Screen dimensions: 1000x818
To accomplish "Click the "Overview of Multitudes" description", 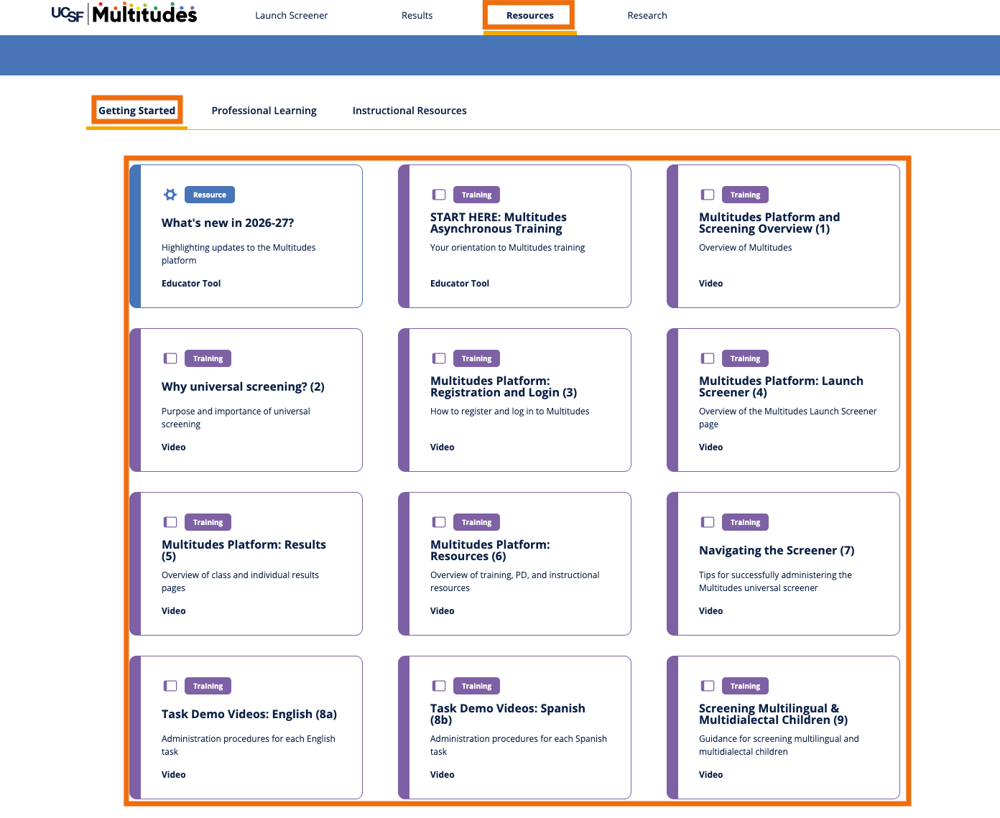I will (746, 248).
